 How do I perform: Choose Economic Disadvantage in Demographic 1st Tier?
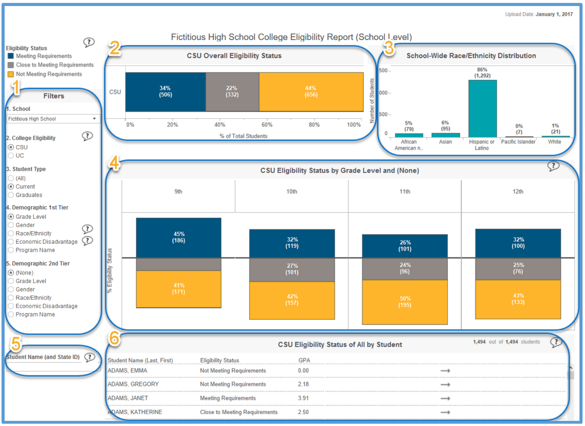tap(11, 242)
